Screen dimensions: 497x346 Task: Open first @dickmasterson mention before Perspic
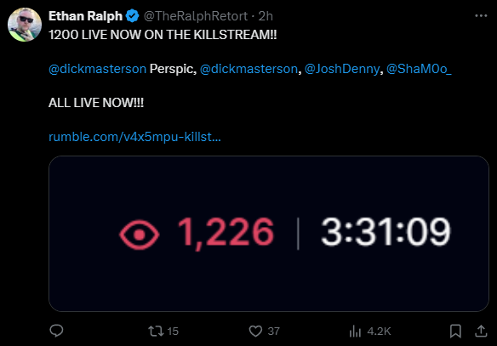(97, 69)
